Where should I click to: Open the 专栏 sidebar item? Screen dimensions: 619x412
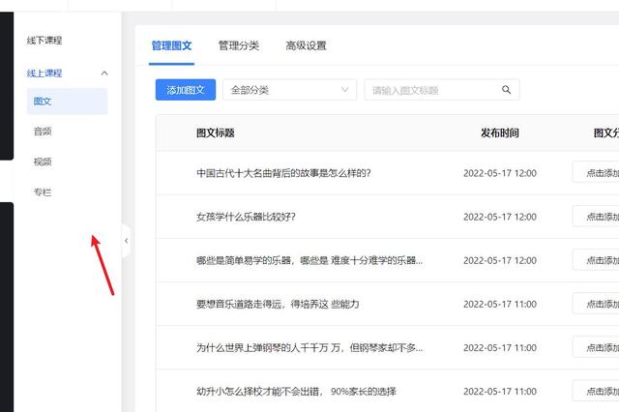click(x=43, y=192)
